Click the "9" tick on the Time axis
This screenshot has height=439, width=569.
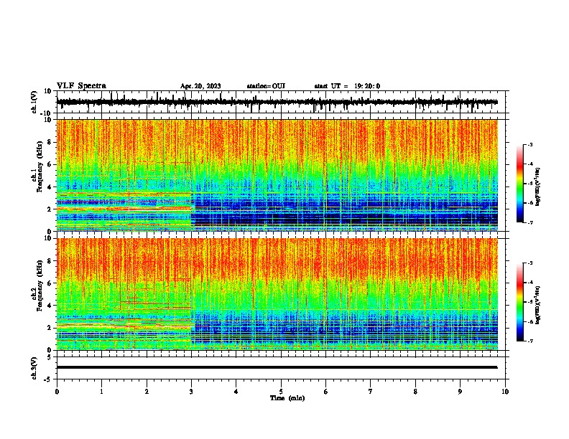(x=460, y=392)
